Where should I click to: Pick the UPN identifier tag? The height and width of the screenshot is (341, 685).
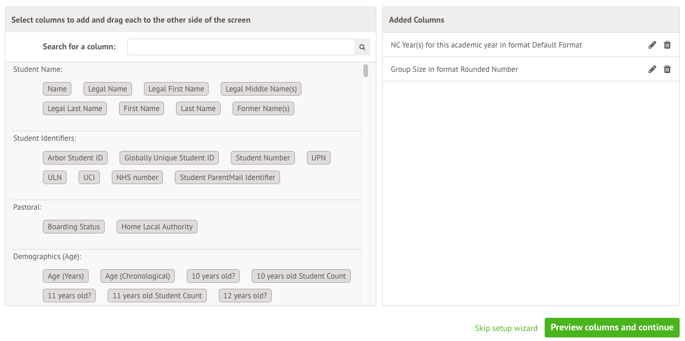319,158
